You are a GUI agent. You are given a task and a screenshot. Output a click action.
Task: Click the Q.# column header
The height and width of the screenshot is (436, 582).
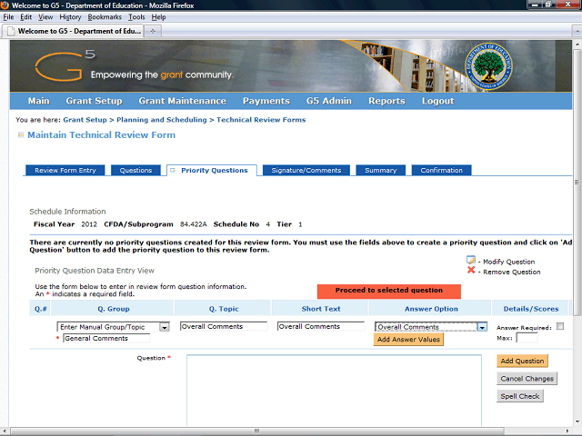(40, 309)
